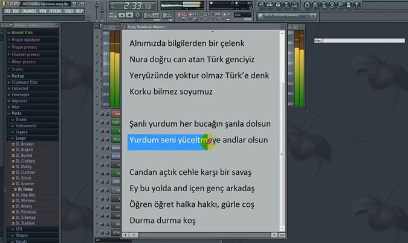408x243 pixels.
Task: Click the song time display 2:33
Action: [132, 5]
